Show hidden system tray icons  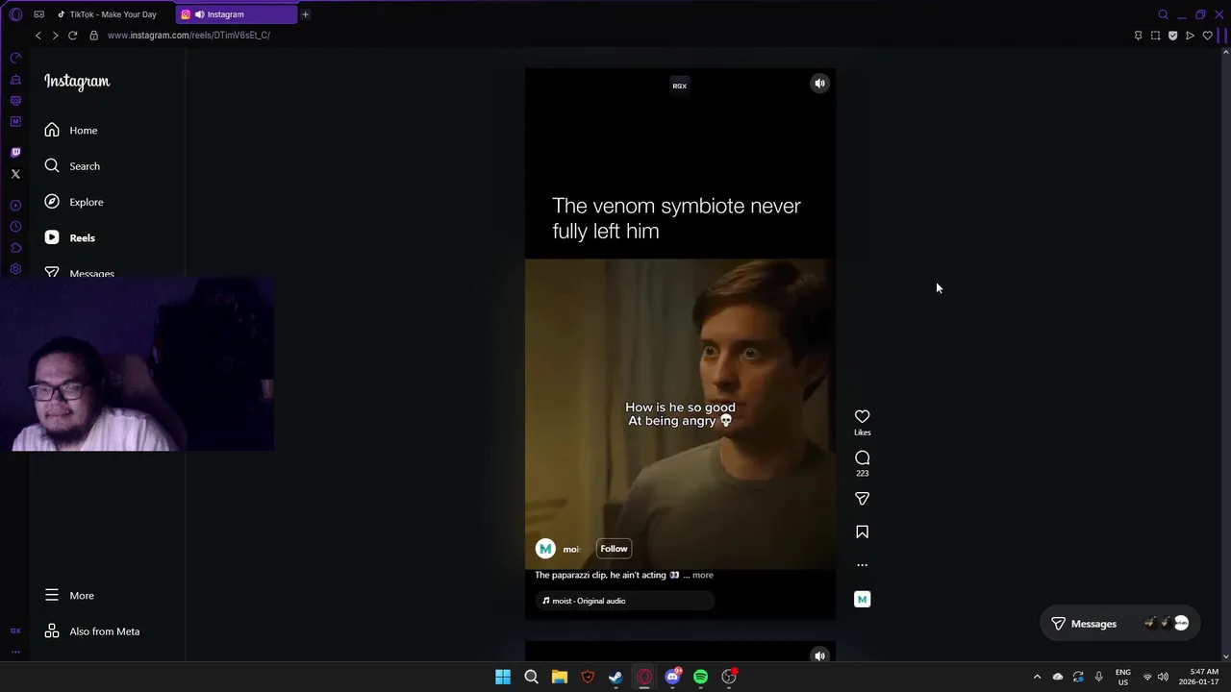1037,678
